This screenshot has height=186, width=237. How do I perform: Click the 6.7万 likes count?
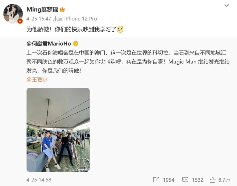pos(224,180)
